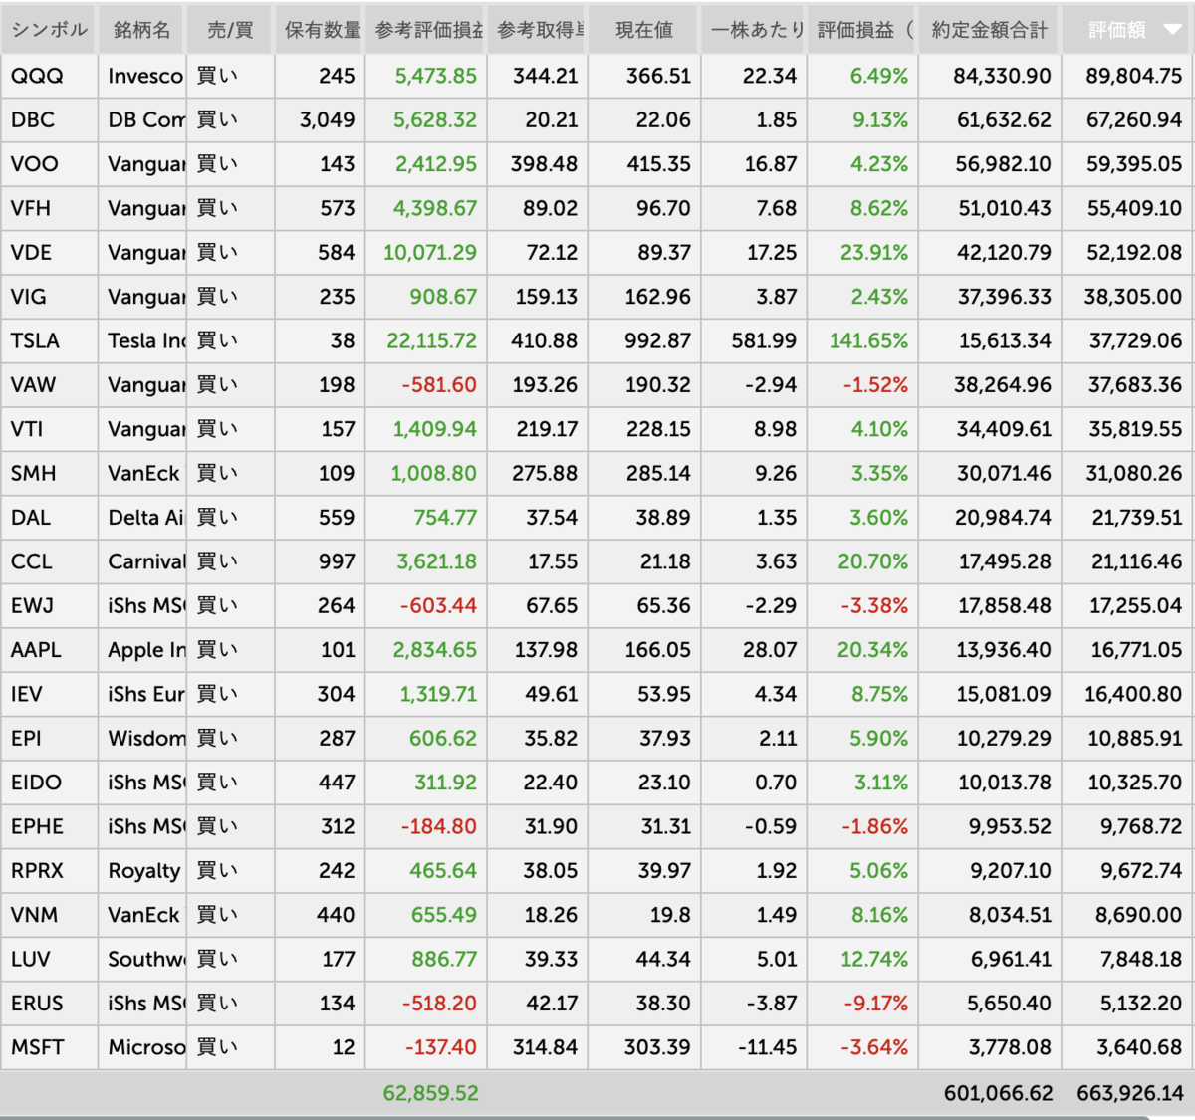Click TSLA profit value 22,115.72

(432, 340)
